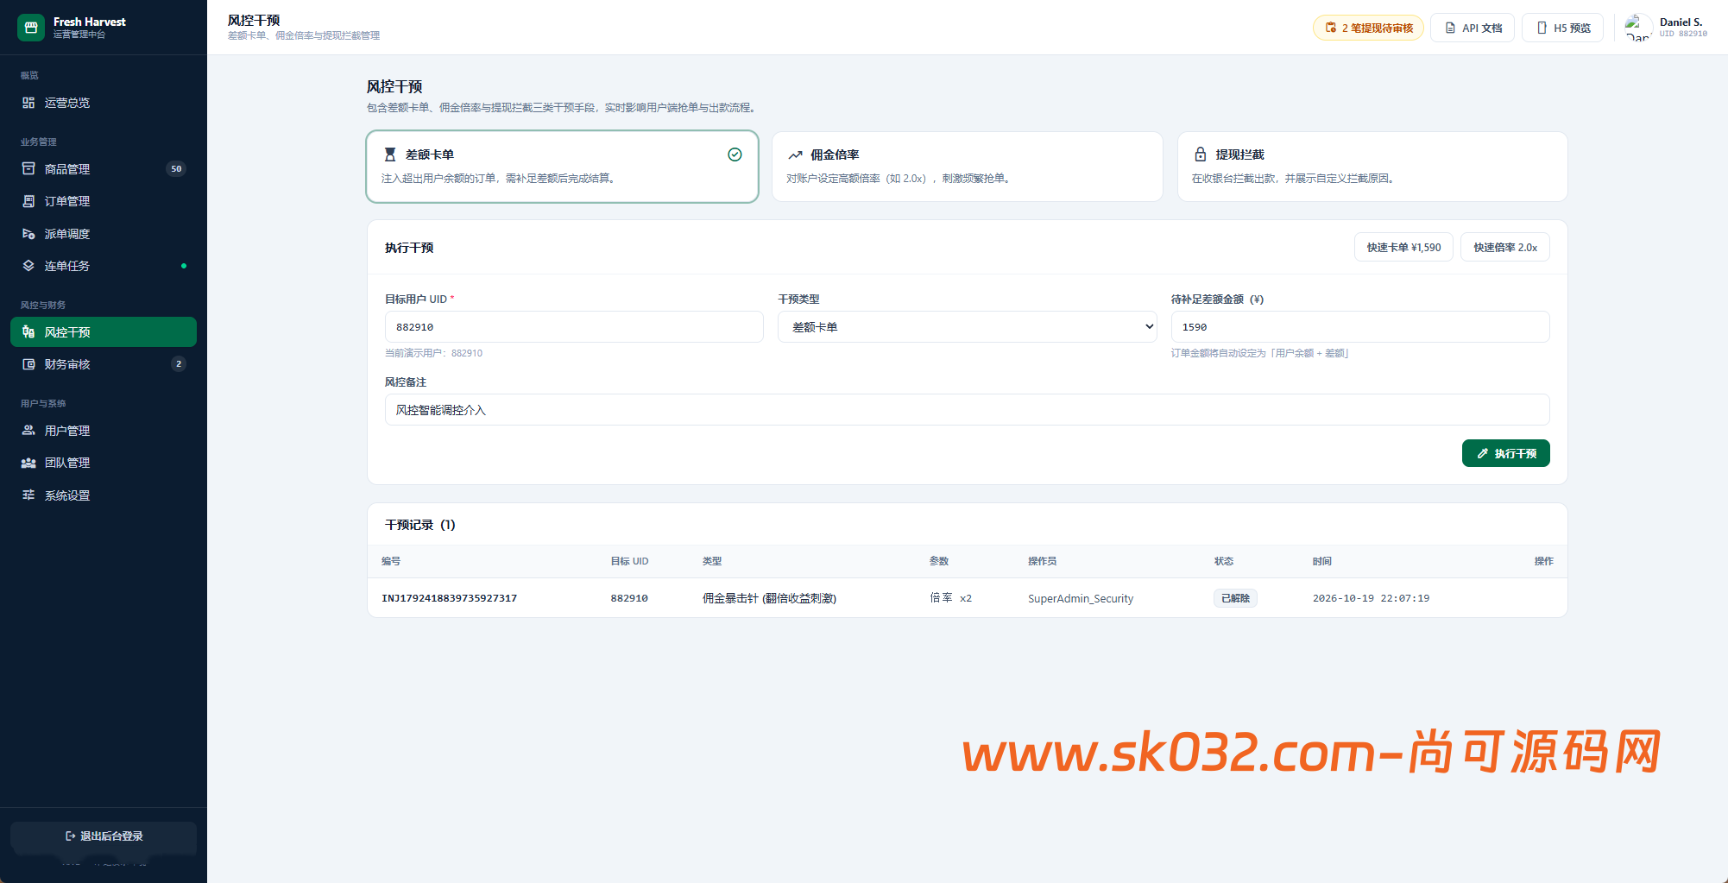Click the hourglass icon on 差额卡单 card
Viewport: 1728px width, 883px height.
click(x=390, y=155)
